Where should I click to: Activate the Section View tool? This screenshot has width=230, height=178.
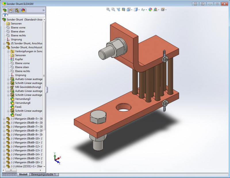click(x=124, y=9)
